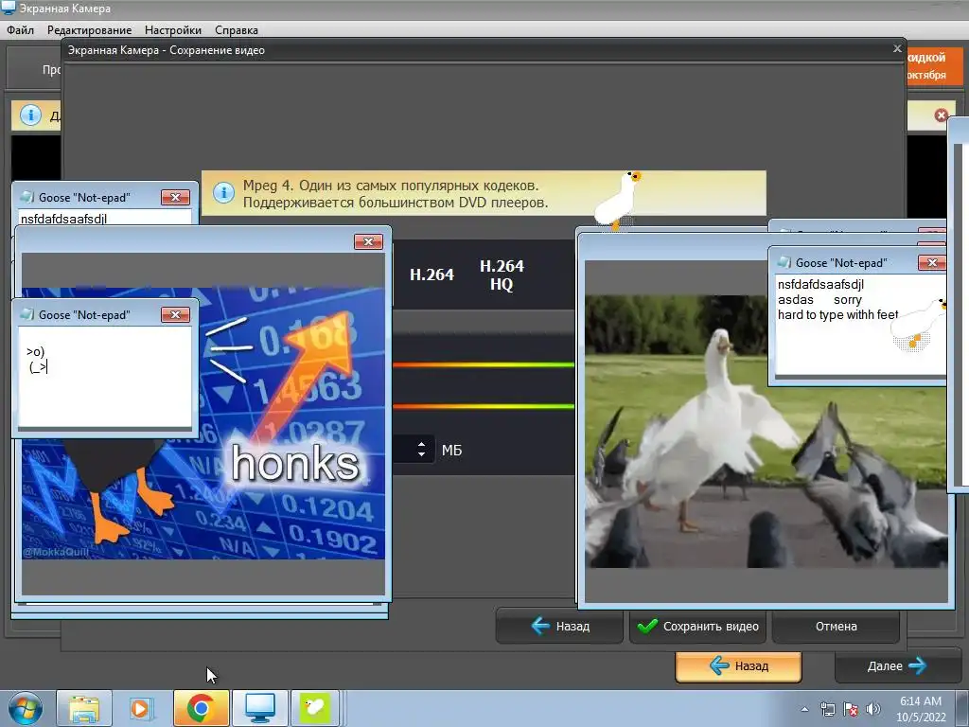
Task: Dismiss the banner with red close icon
Action: tap(941, 115)
